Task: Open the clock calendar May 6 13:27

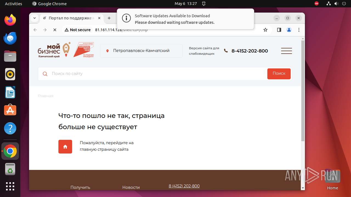Action: point(186,4)
